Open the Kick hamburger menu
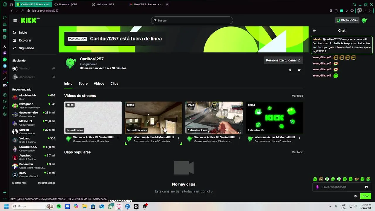Viewport: 375px width, 211px height. 15,20
